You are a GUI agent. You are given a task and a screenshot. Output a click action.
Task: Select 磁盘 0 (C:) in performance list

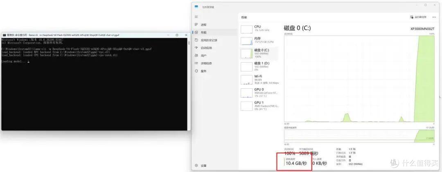pos(259,53)
